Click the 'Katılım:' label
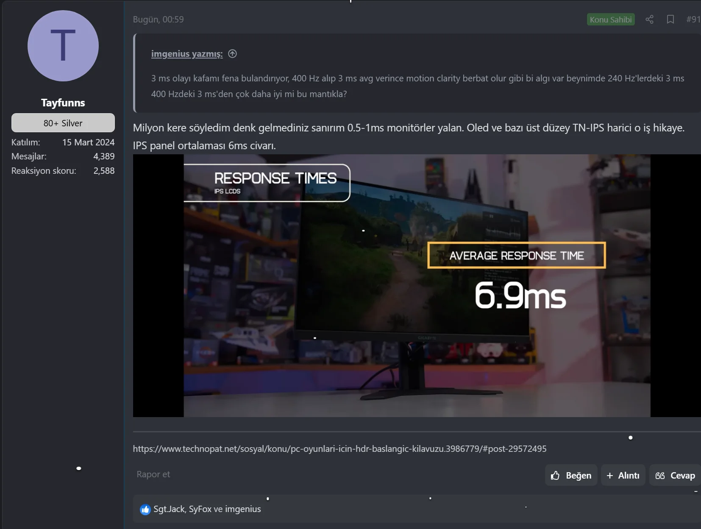701x529 pixels. 26,142
